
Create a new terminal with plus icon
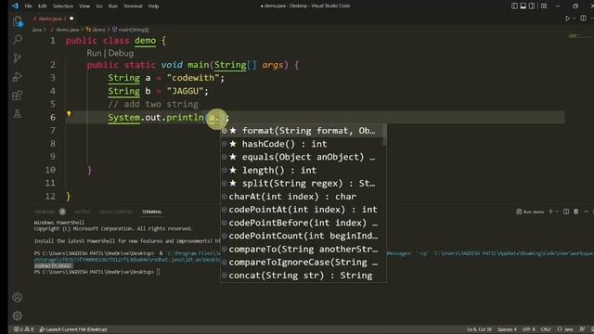tap(550, 212)
